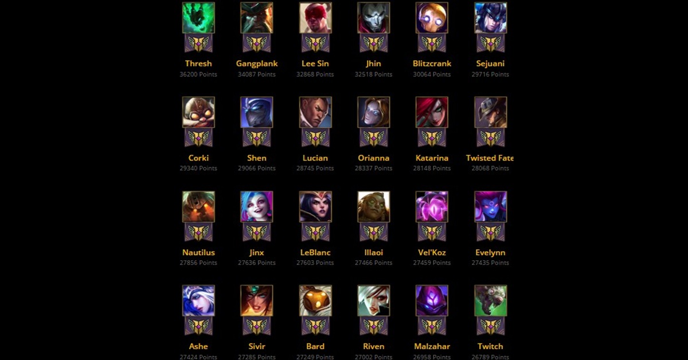Select the Vel'Koz champion icon
This screenshot has width=688, height=360.
click(432, 207)
